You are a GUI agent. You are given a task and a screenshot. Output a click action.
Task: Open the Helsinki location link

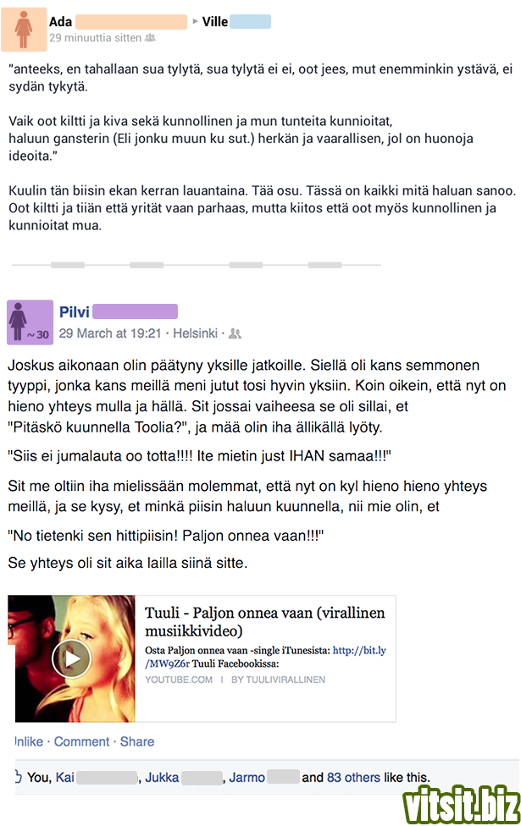coord(195,333)
